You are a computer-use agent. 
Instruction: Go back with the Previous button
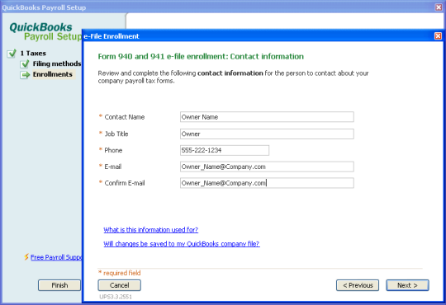[x=358, y=285]
